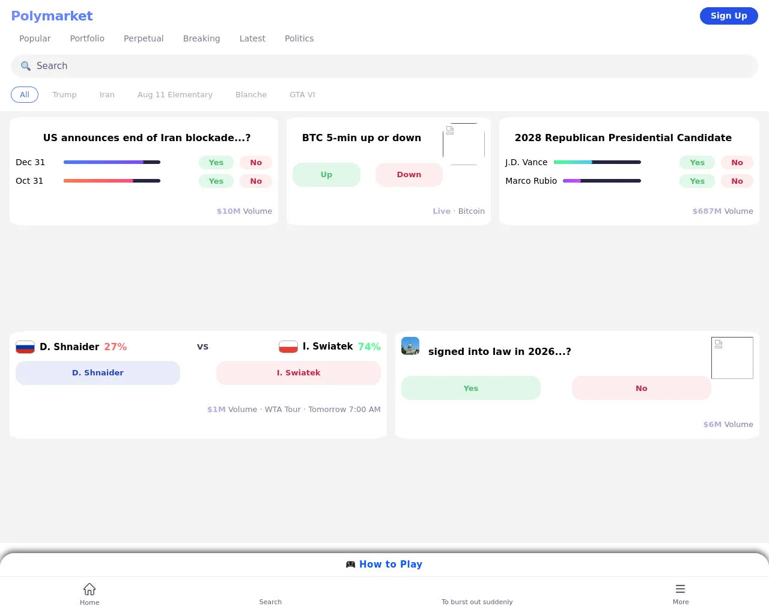Click the Polymarket logo

52,16
